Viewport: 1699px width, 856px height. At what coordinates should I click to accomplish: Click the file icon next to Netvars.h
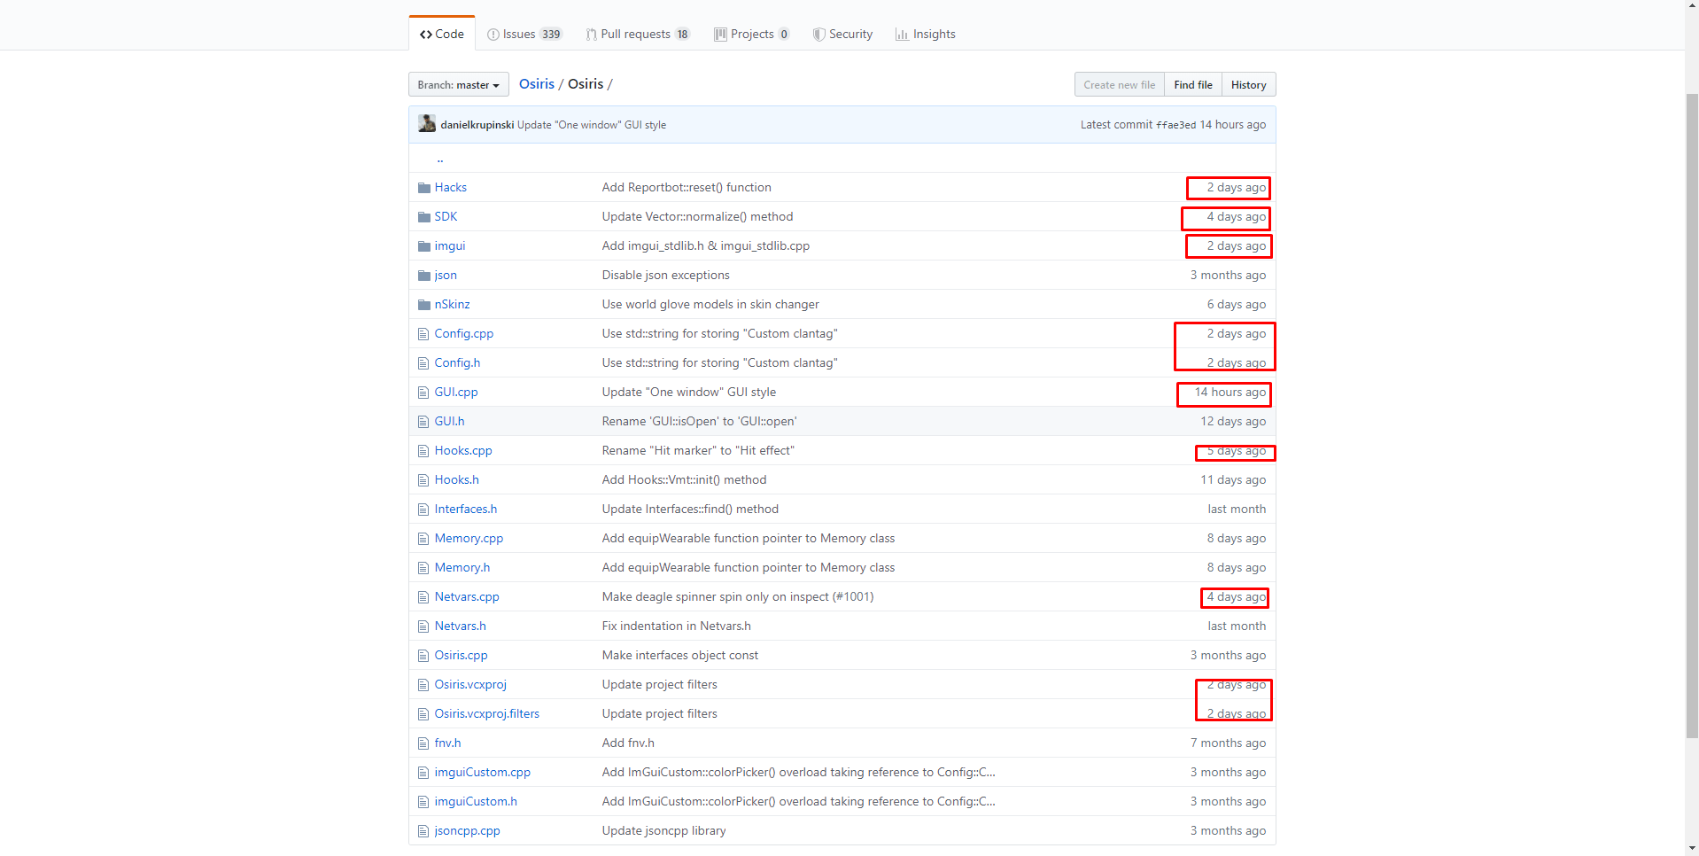pyautogui.click(x=423, y=626)
